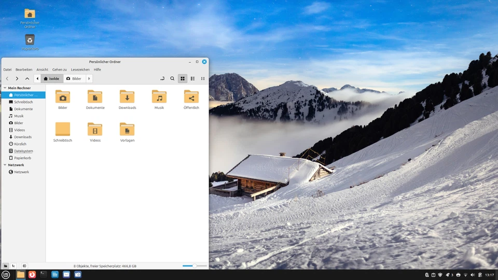Open Dateisystem in the sidebar
Screen dimensions: 498x280
point(23,151)
